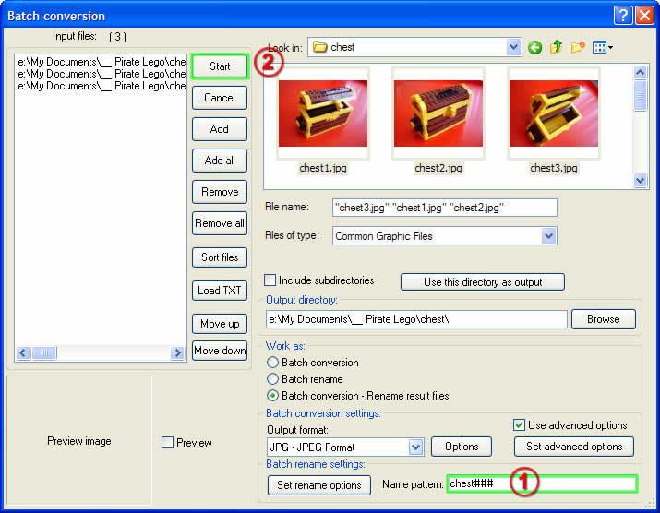The width and height of the screenshot is (660, 513).
Task: Click the chest3.jpg file name label
Action: [x=554, y=168]
